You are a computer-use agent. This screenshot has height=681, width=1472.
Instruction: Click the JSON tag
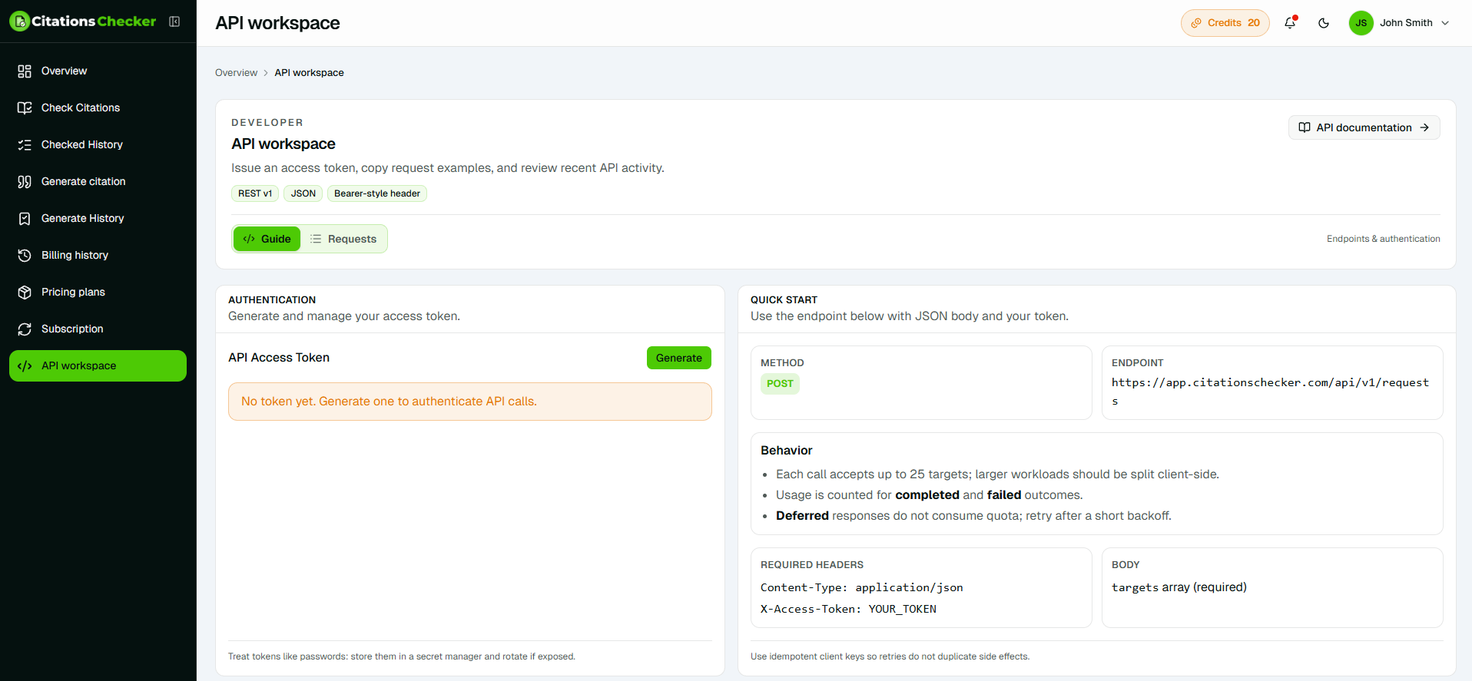click(x=303, y=193)
